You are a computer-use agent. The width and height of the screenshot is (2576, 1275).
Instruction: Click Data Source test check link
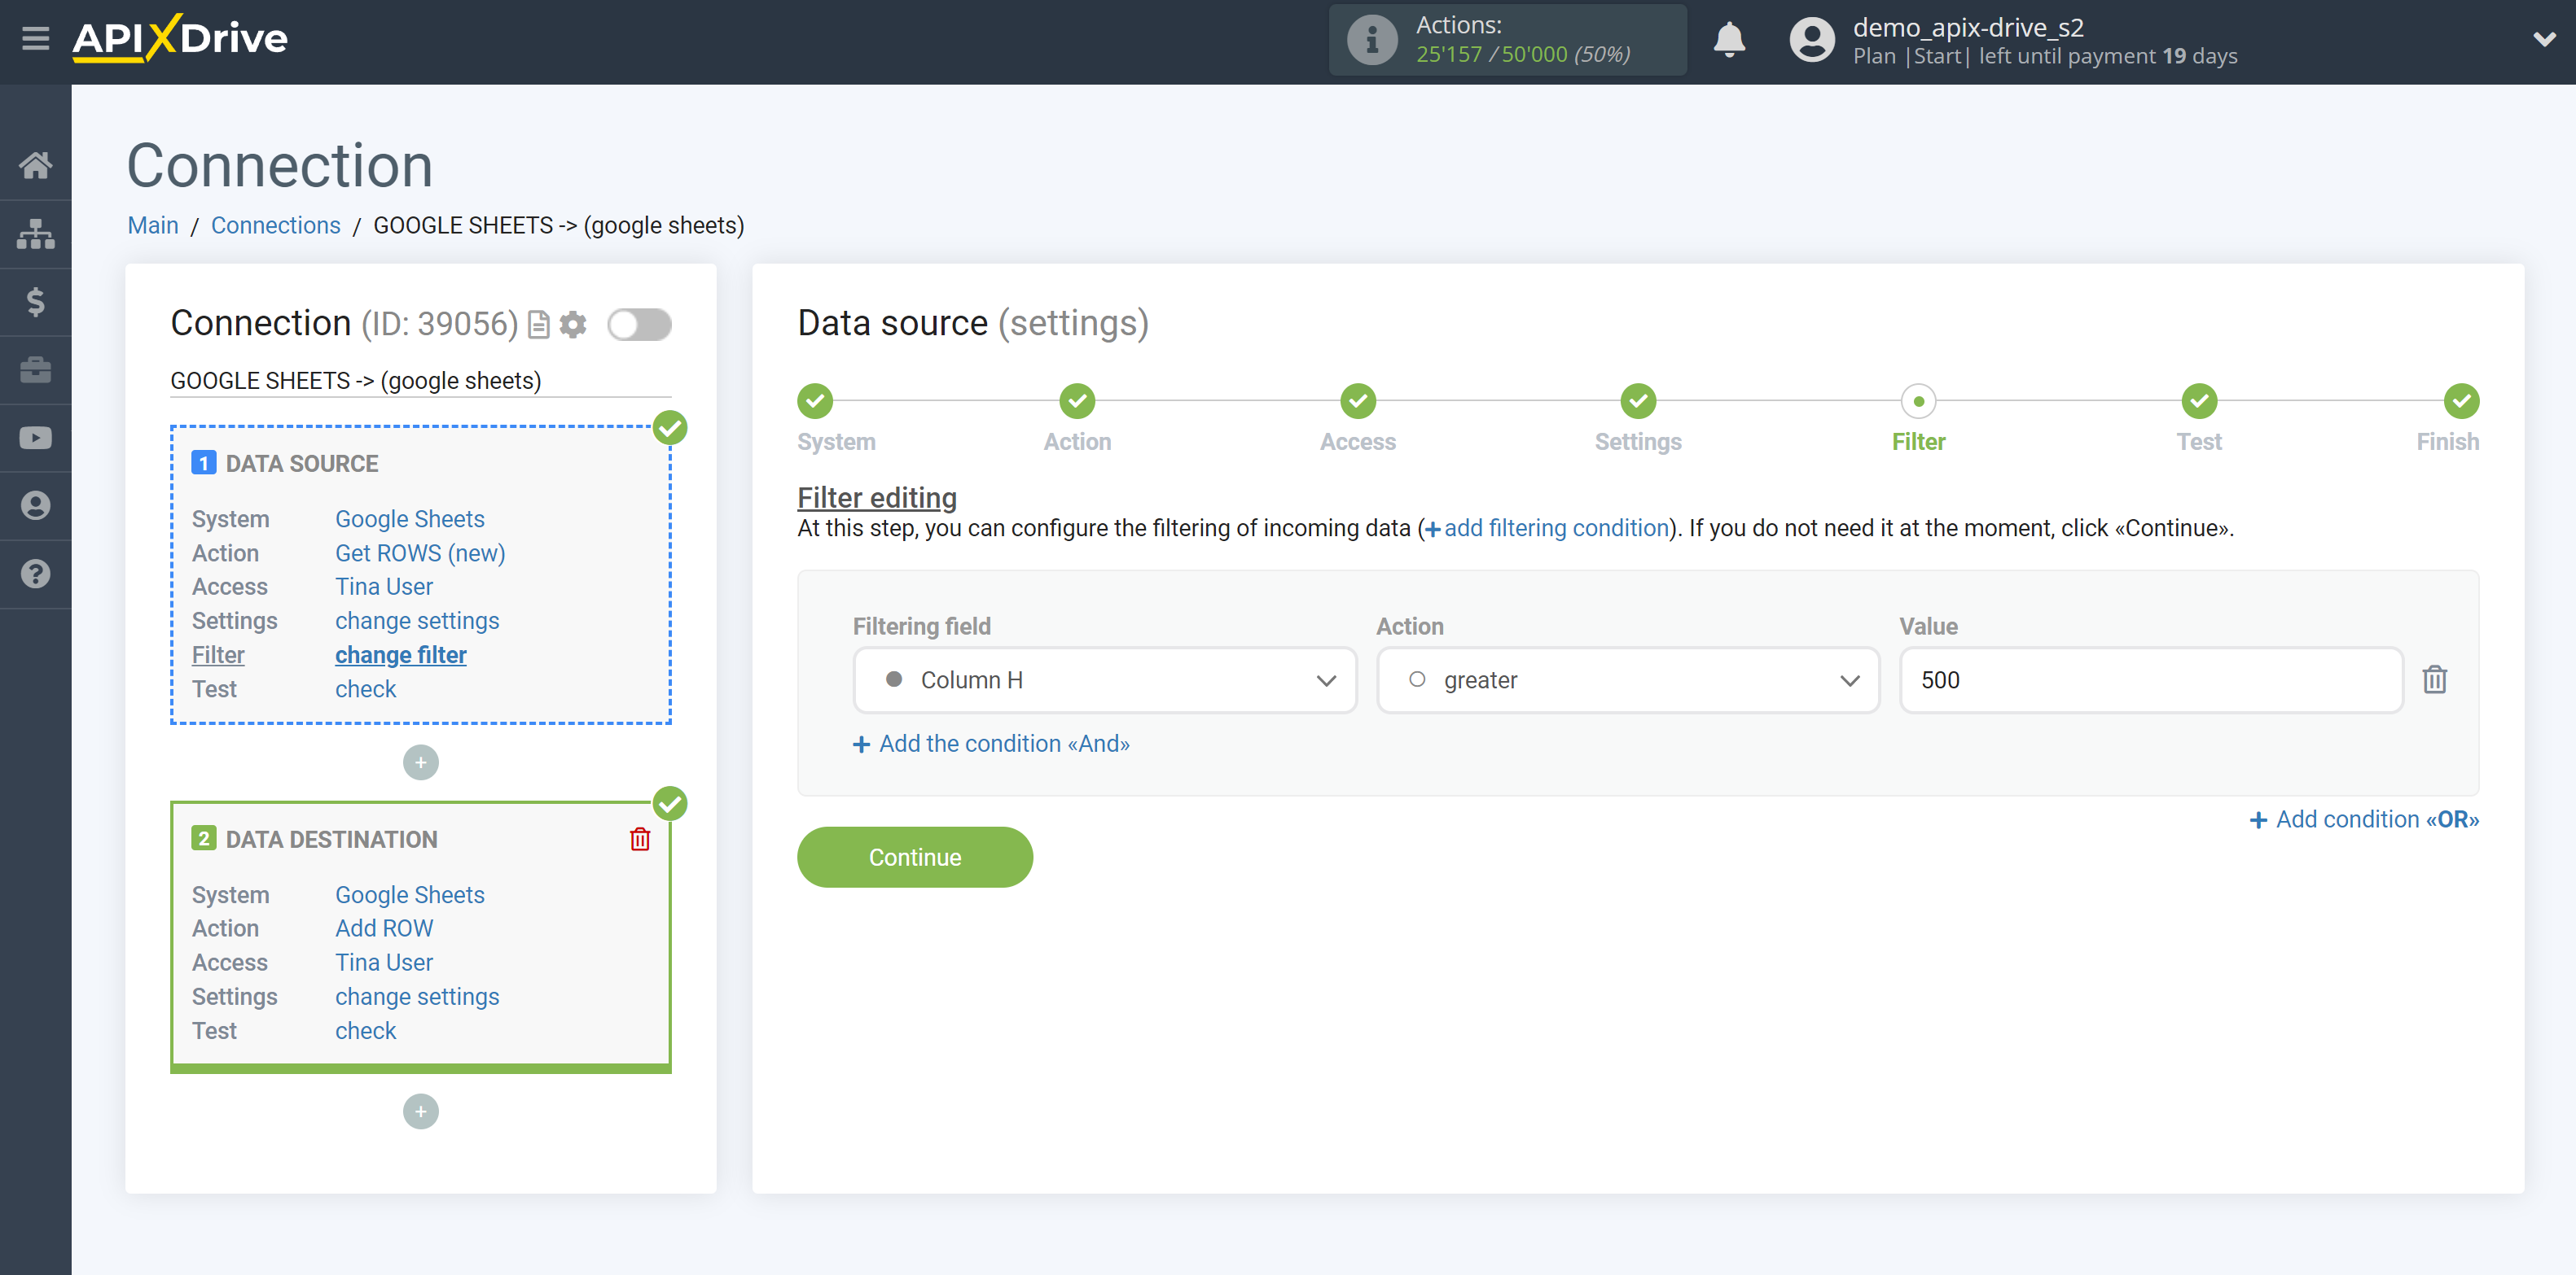[x=365, y=689]
